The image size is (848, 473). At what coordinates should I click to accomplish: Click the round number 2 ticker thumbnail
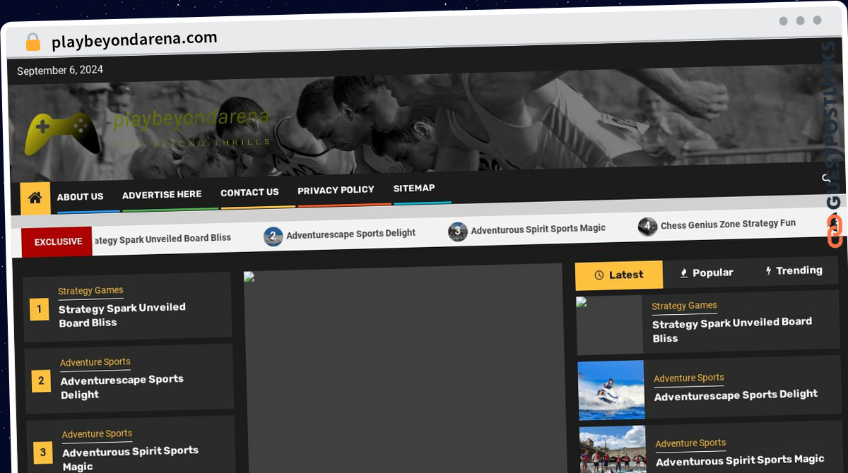click(x=273, y=236)
